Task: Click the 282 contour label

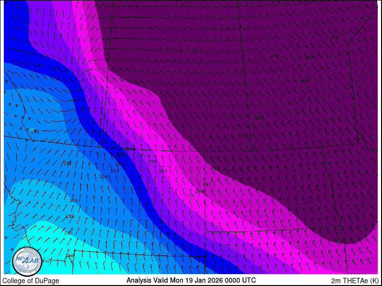Action: click(x=115, y=171)
